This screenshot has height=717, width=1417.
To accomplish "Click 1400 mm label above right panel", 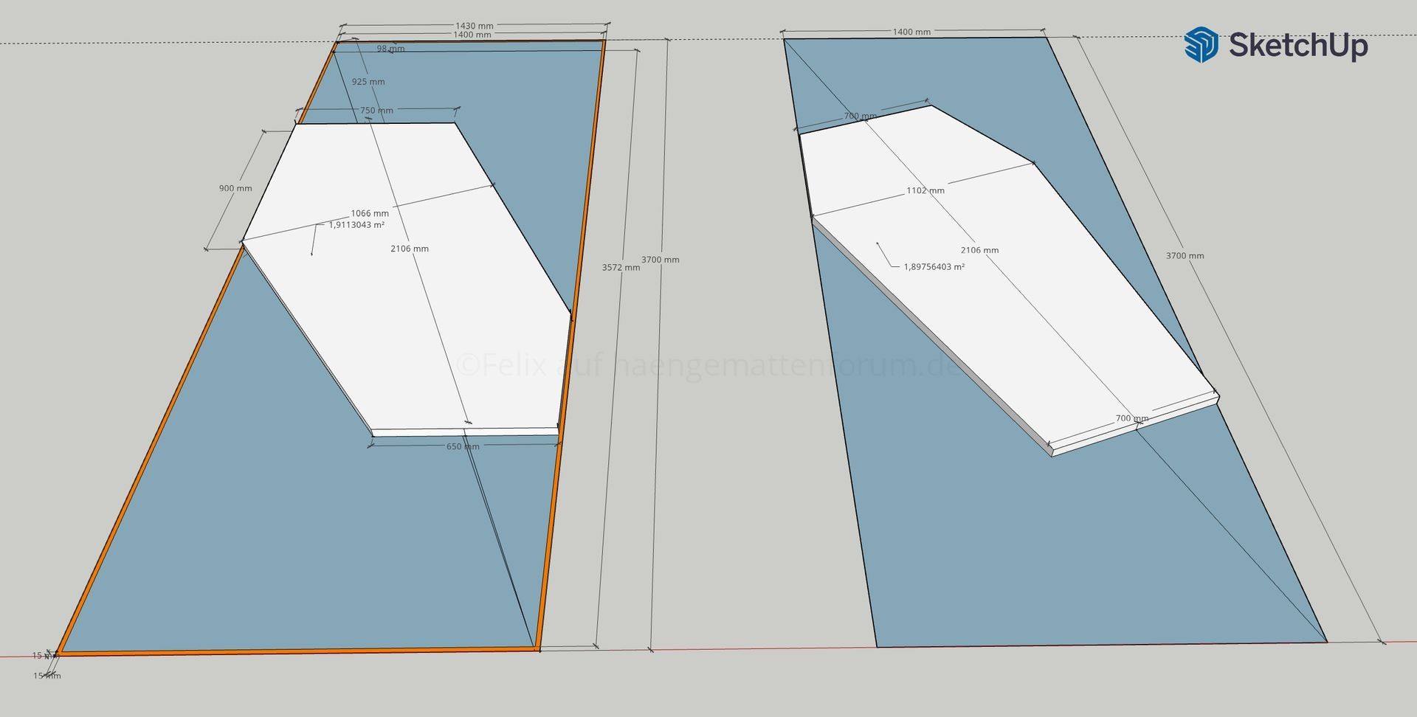I will point(911,32).
